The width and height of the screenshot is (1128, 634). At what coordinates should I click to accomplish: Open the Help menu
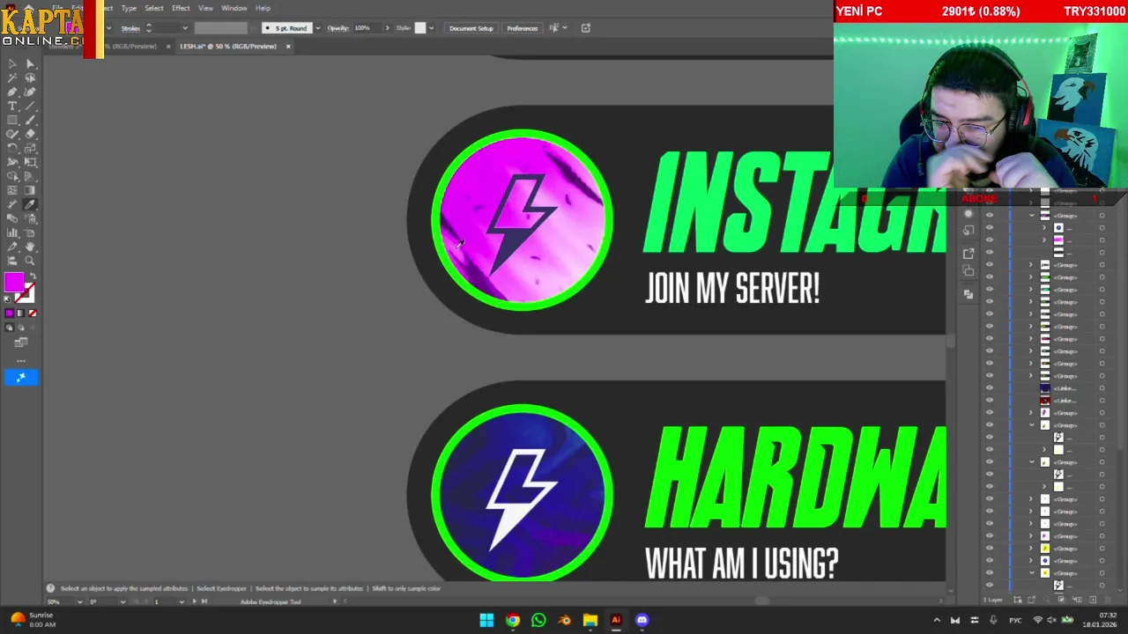(263, 8)
